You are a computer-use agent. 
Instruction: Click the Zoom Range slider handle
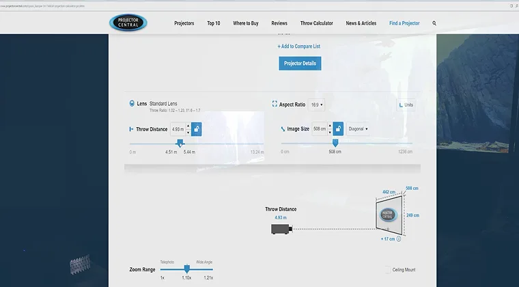[x=187, y=269]
